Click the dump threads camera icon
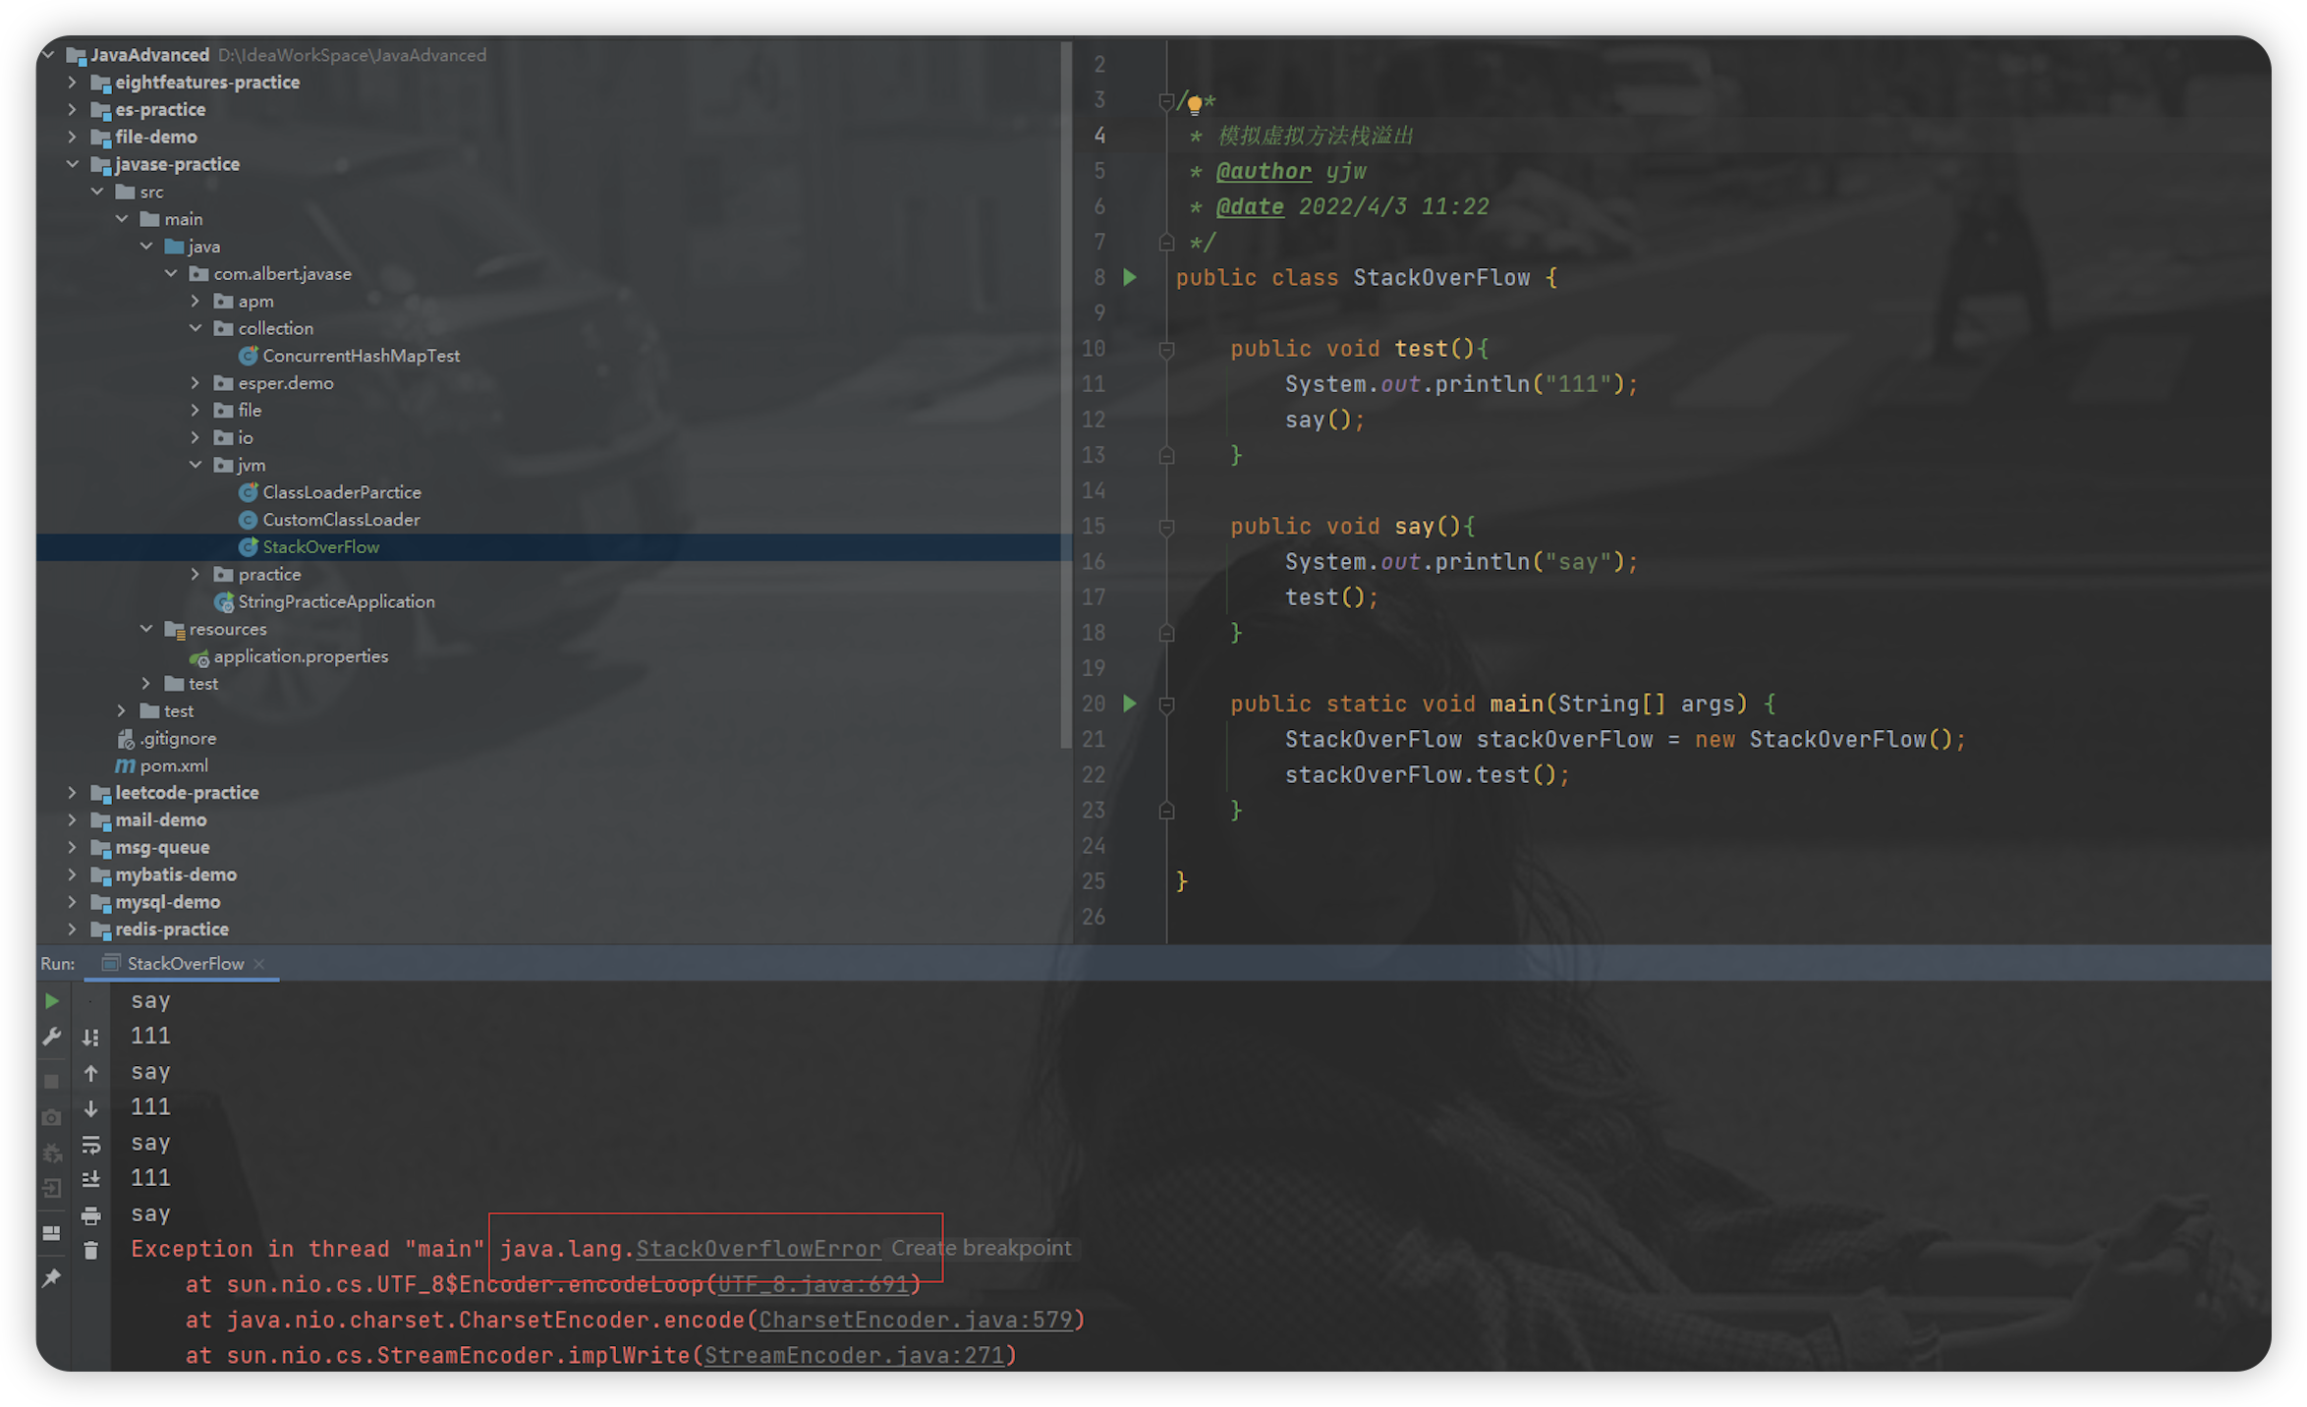This screenshot has width=2307, height=1407. pos(52,1117)
